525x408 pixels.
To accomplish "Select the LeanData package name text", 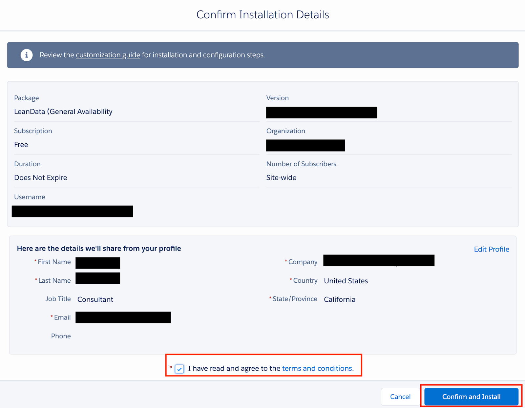I will (x=63, y=112).
